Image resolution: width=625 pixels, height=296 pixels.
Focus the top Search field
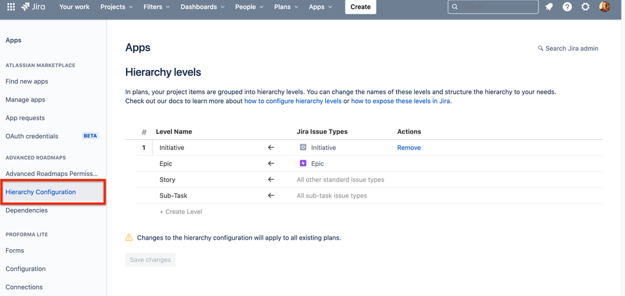(x=493, y=7)
